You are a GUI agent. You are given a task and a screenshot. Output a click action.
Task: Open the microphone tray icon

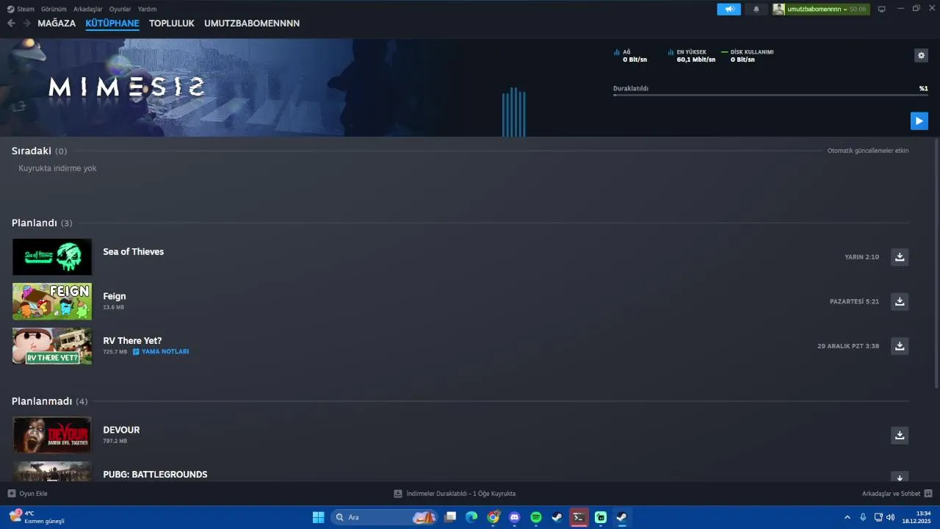point(863,517)
